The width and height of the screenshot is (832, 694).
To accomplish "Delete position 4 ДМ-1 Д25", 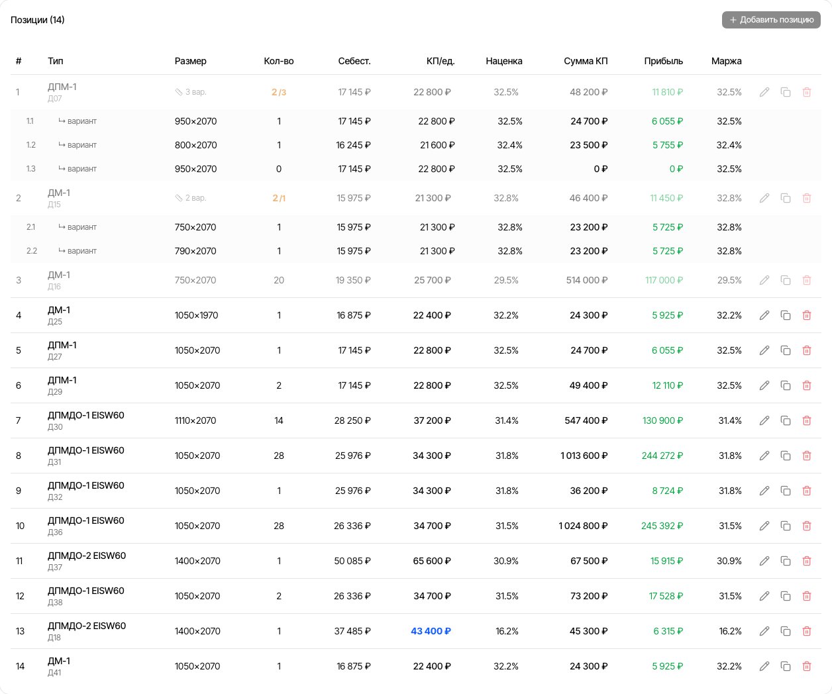I will pyautogui.click(x=807, y=315).
